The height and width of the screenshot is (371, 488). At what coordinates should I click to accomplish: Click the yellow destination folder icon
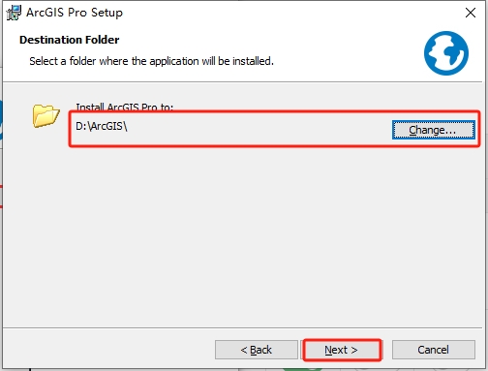(x=46, y=115)
